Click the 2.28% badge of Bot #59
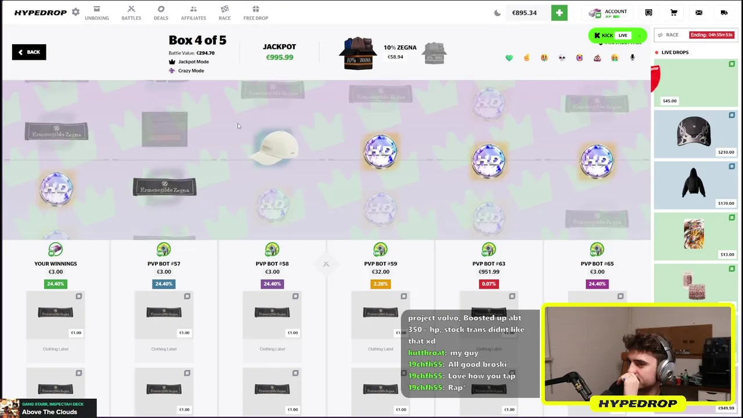Screen dimensions: 743x418 coord(380,284)
